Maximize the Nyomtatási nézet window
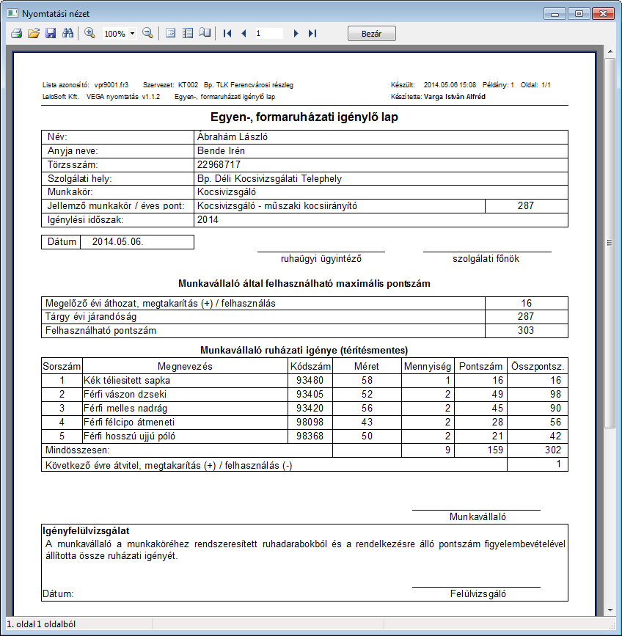 coord(579,14)
